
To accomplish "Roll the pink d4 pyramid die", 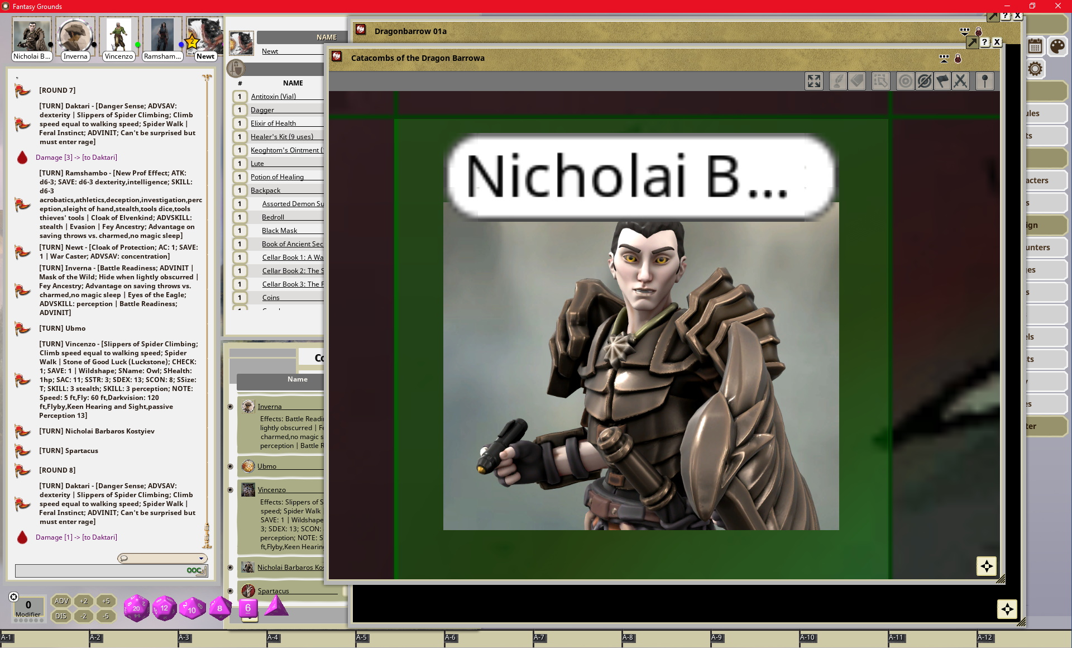I will [276, 607].
